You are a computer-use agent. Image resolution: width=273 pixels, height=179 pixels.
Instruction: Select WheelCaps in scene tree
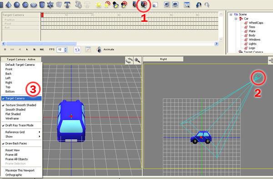point(256,23)
